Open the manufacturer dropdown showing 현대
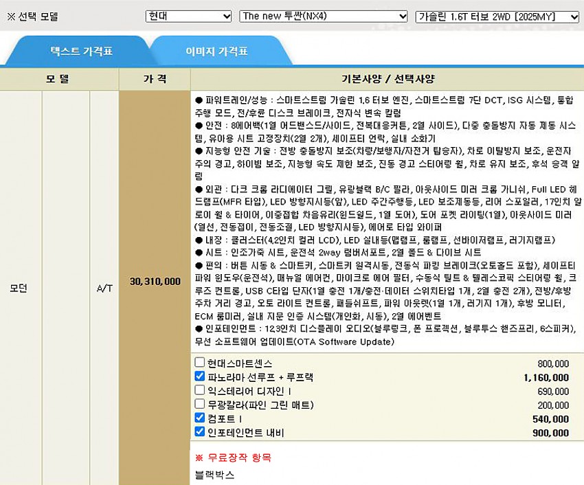The height and width of the screenshot is (485, 584). pyautogui.click(x=188, y=16)
